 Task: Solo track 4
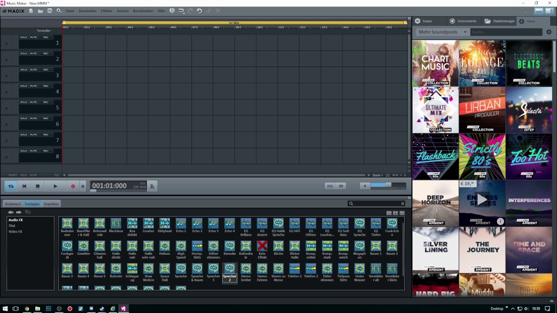23,86
